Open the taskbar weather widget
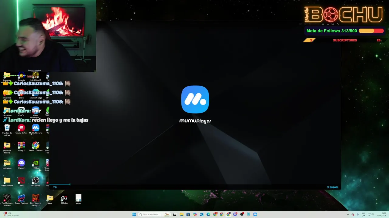 pos(11,214)
